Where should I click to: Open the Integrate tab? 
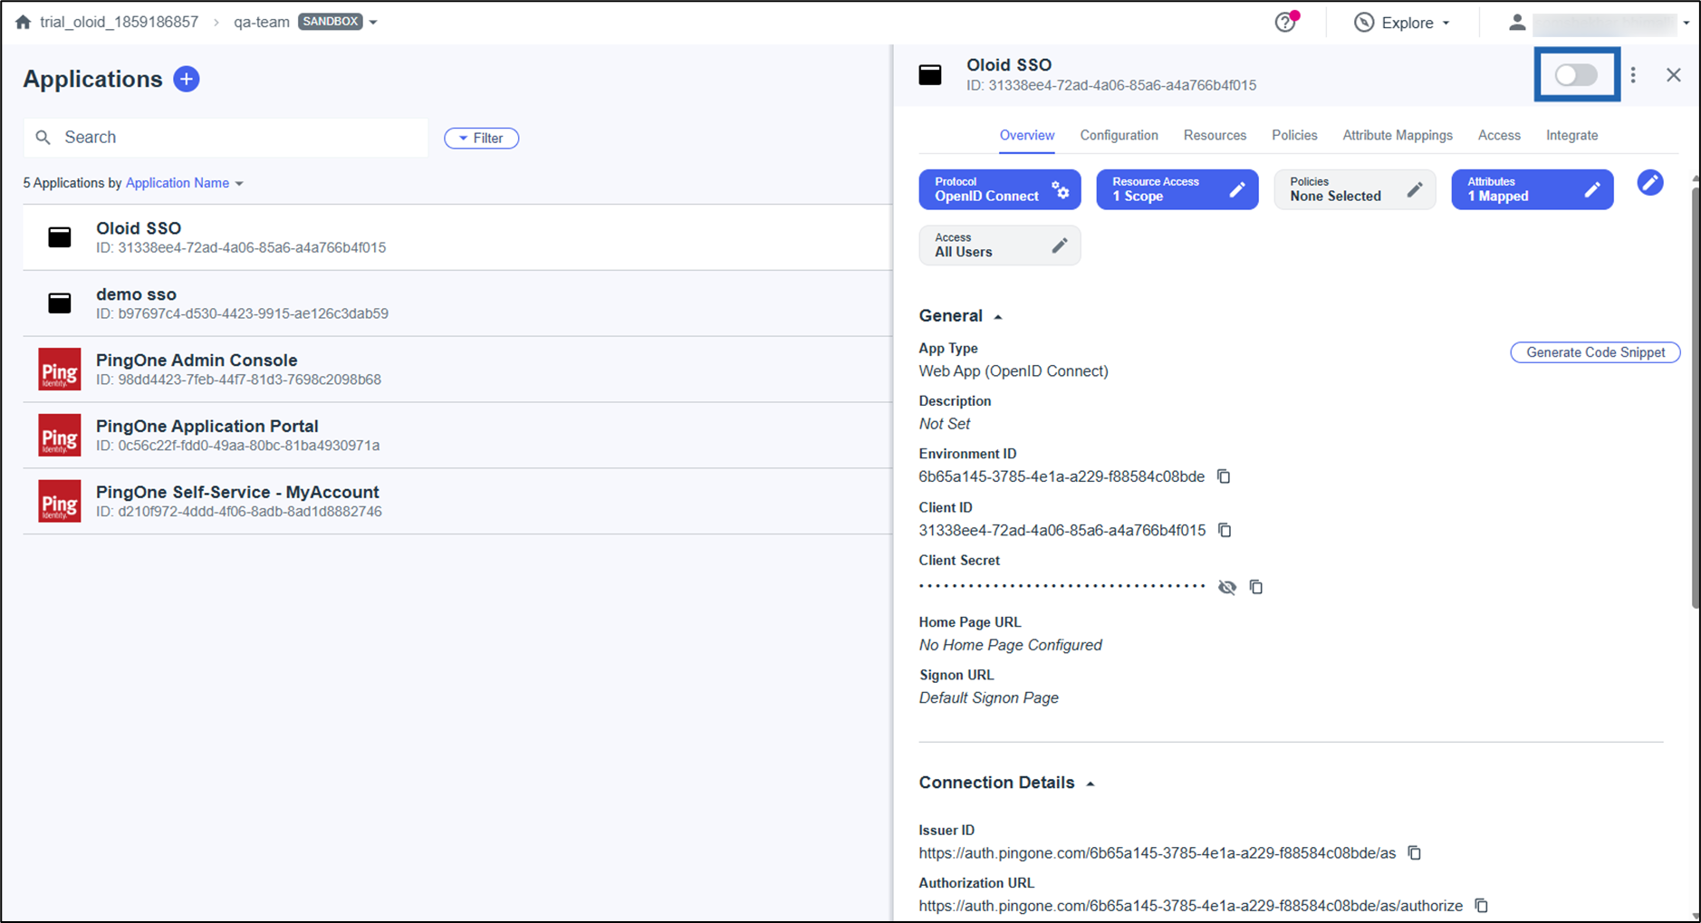1571,135
